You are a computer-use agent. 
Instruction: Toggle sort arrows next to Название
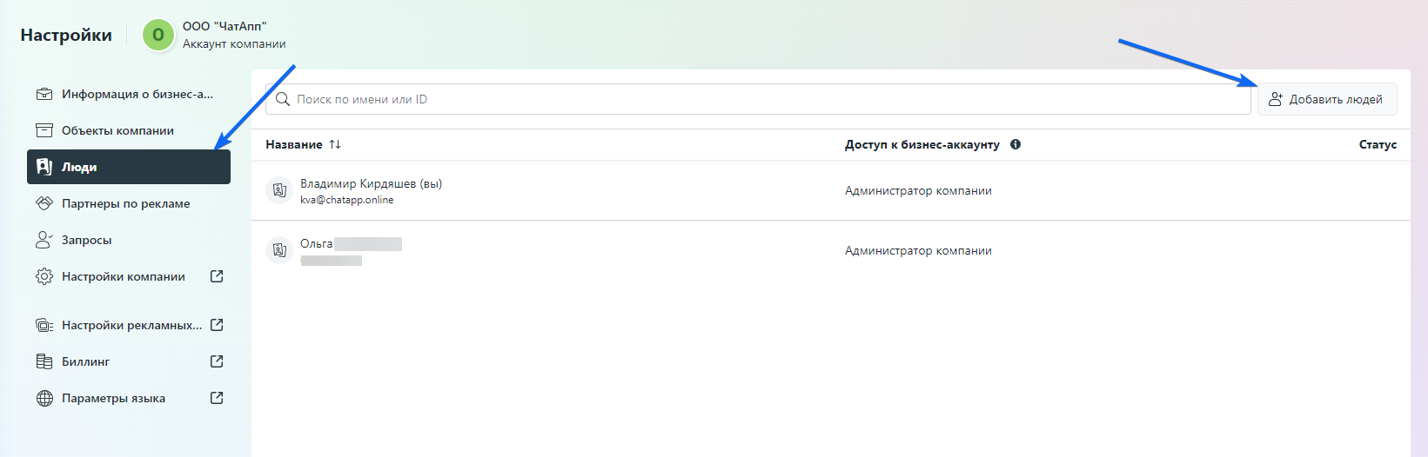[335, 144]
